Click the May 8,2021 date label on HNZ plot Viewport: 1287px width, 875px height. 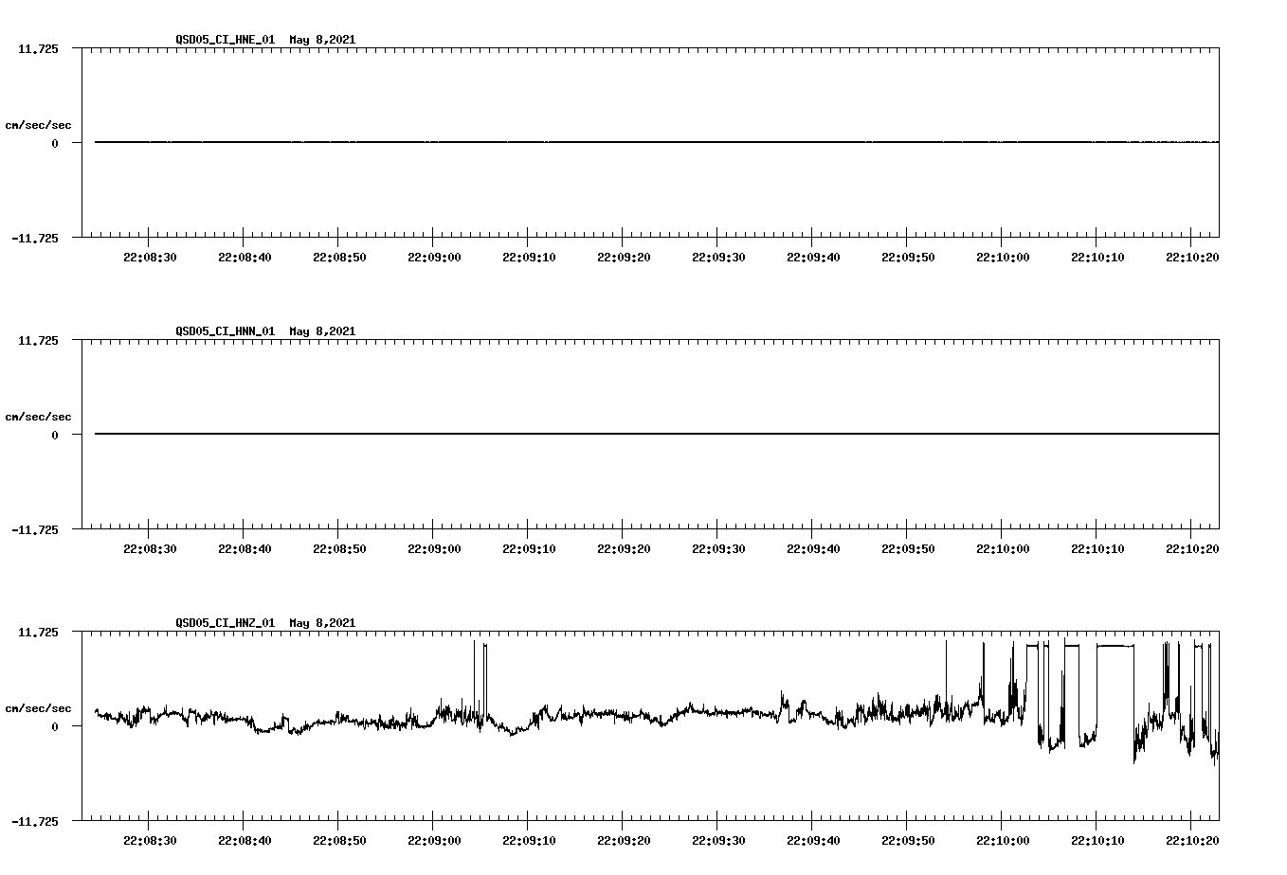322,622
